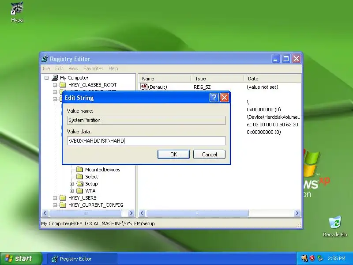Image resolution: width=353 pixels, height=265 pixels.
Task: Click Registry Editor taskbar button icon
Action: pos(54,259)
